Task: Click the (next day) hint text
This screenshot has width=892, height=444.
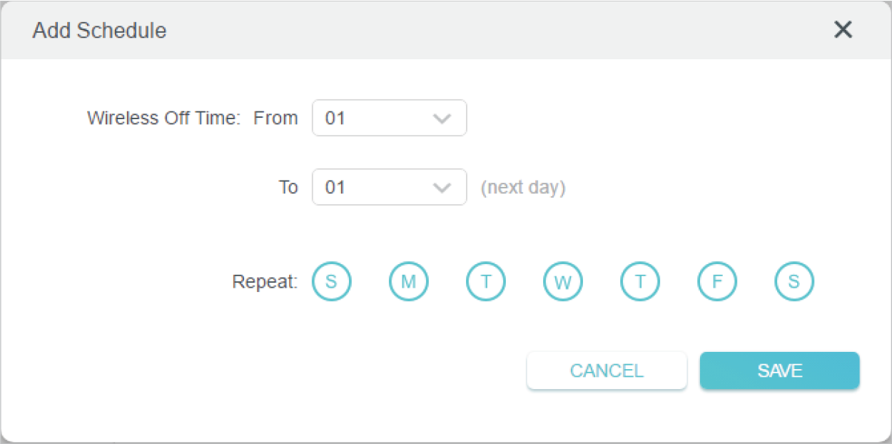Action: point(522,188)
